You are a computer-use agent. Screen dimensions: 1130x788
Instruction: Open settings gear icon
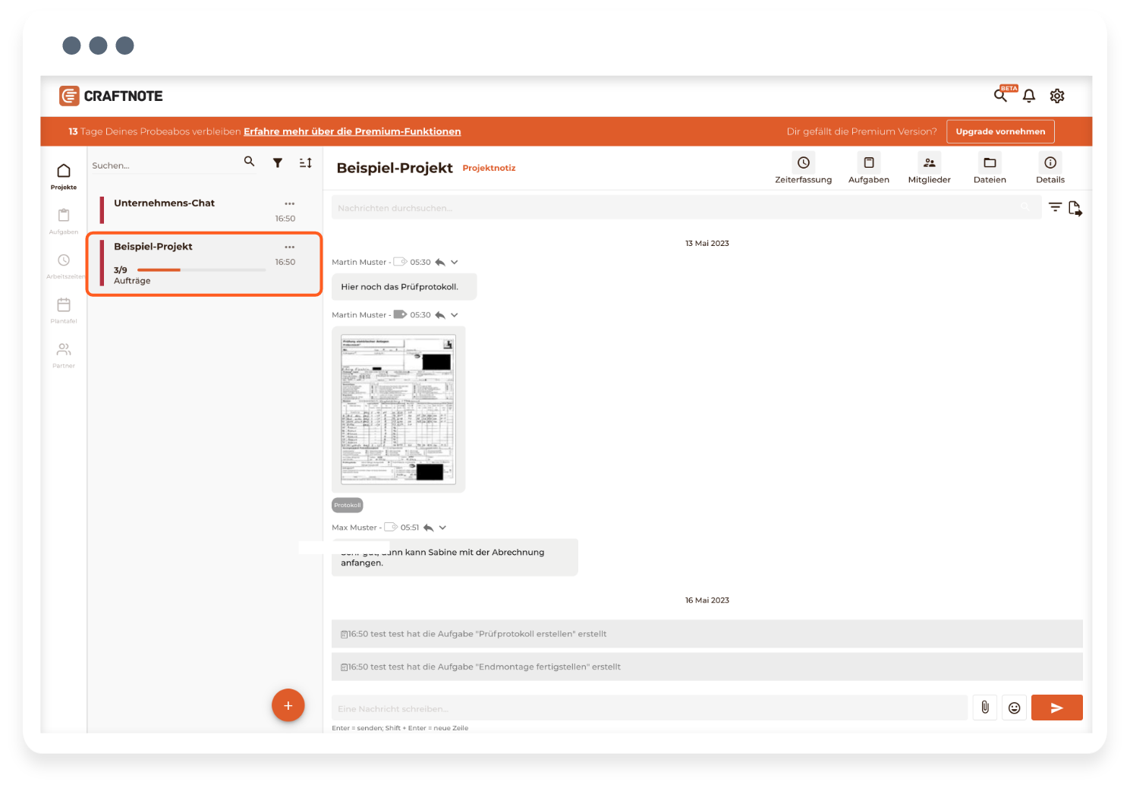tap(1056, 96)
